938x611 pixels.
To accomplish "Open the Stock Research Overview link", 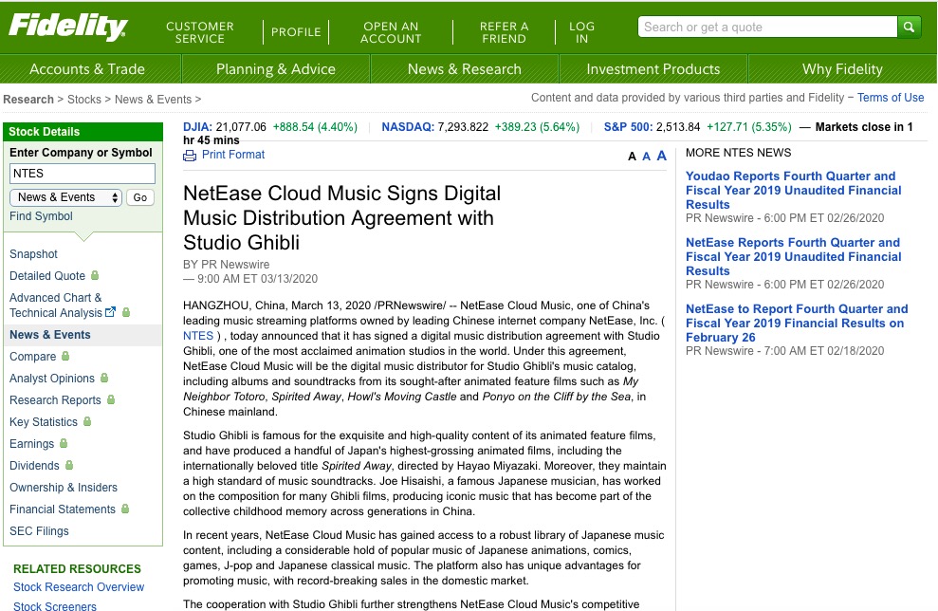I will point(79,587).
